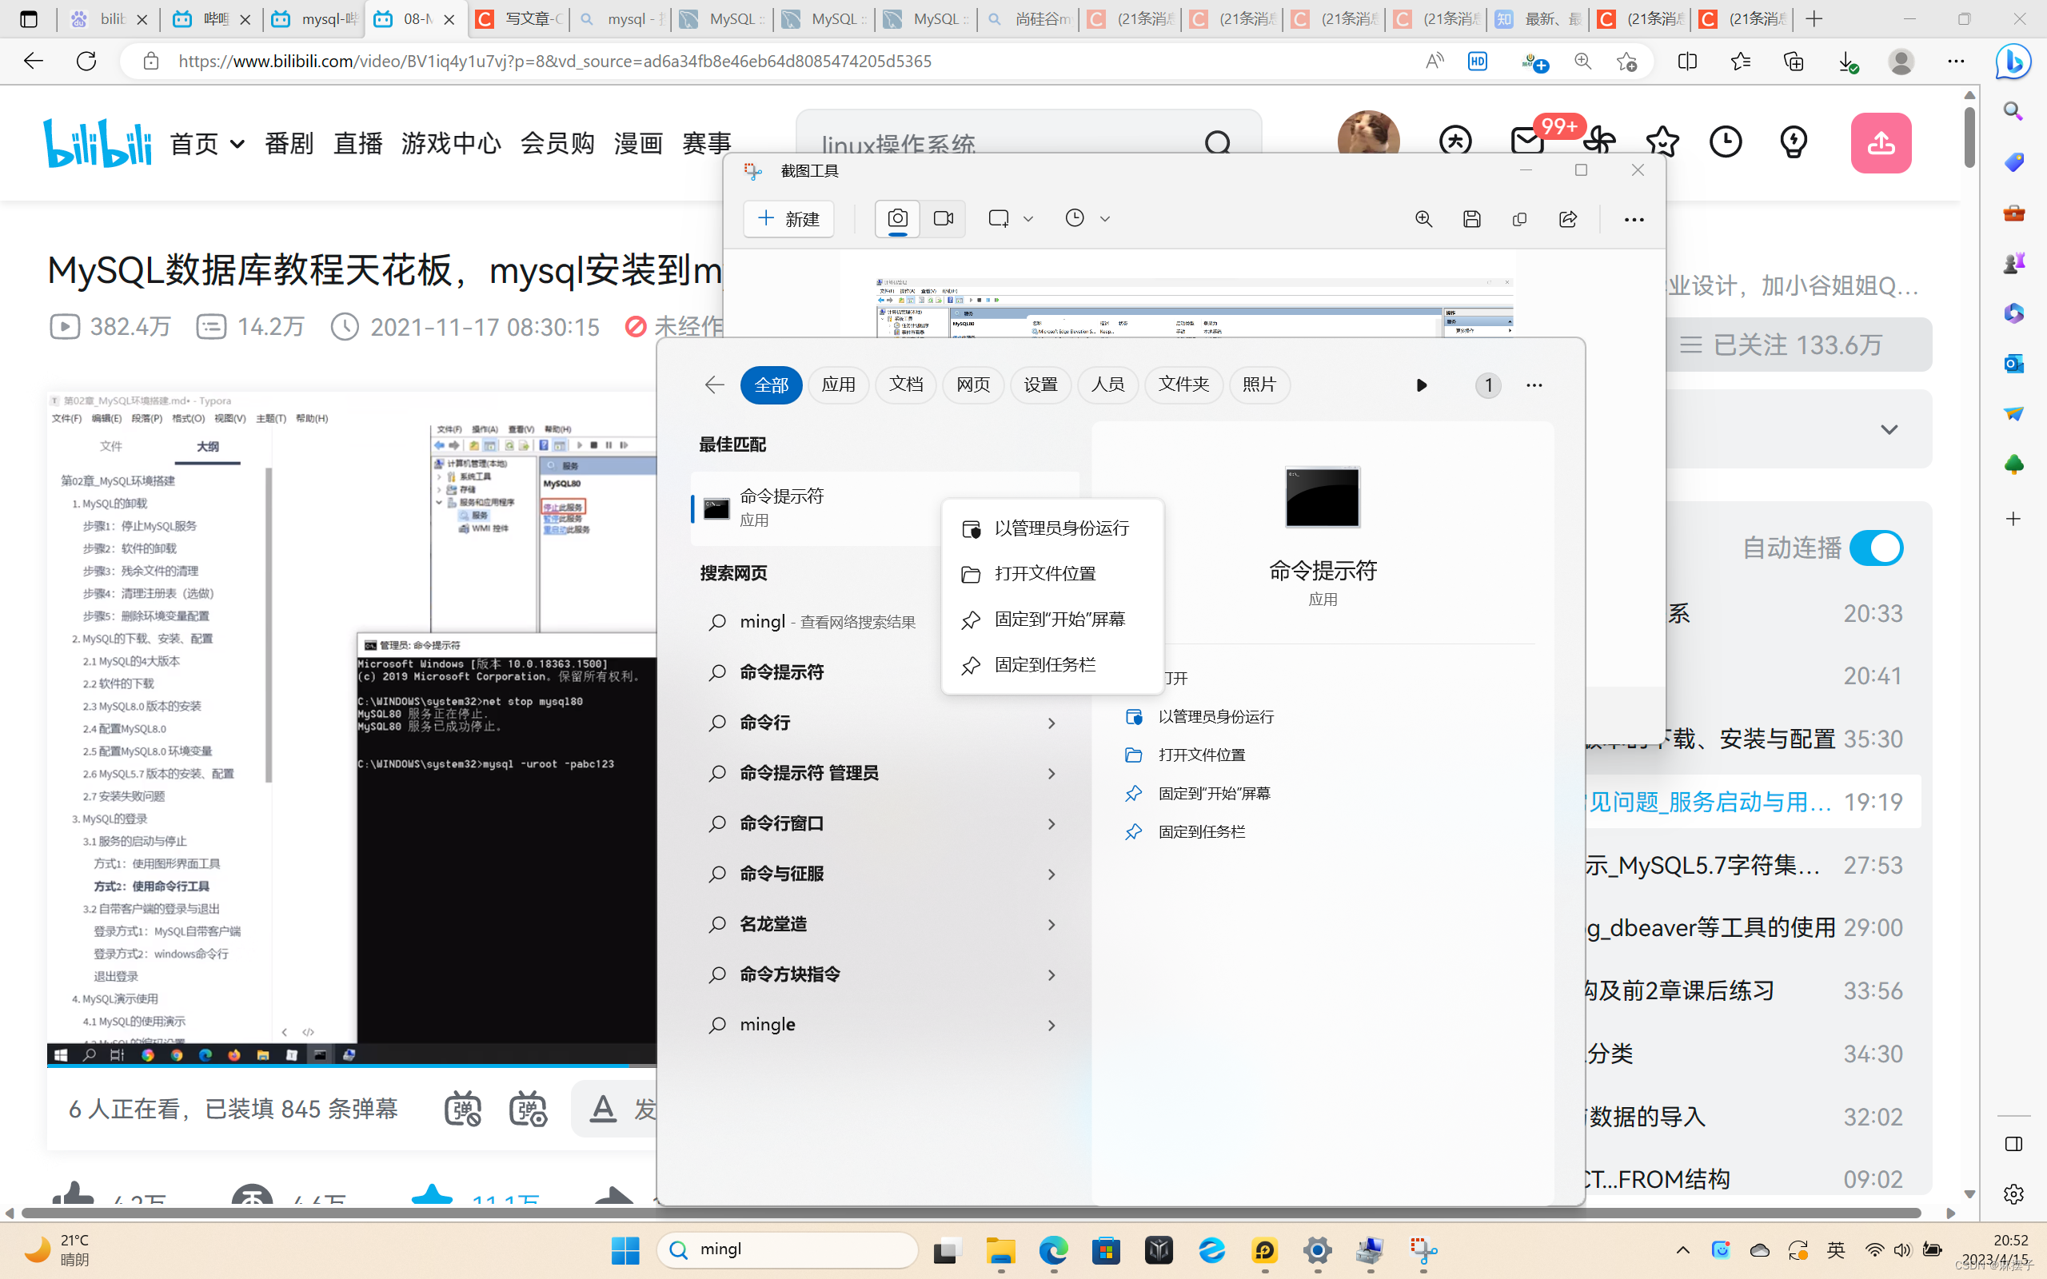Expand the 命令与征服 suggestion chevron
2047x1279 pixels.
(x=1051, y=875)
